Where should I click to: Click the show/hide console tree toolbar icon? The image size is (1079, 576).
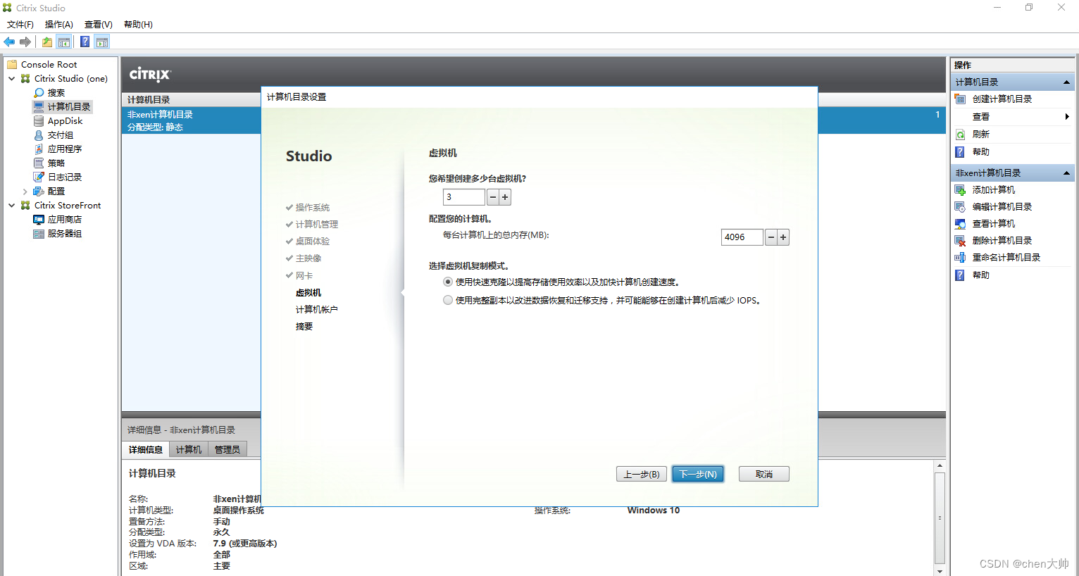point(64,42)
